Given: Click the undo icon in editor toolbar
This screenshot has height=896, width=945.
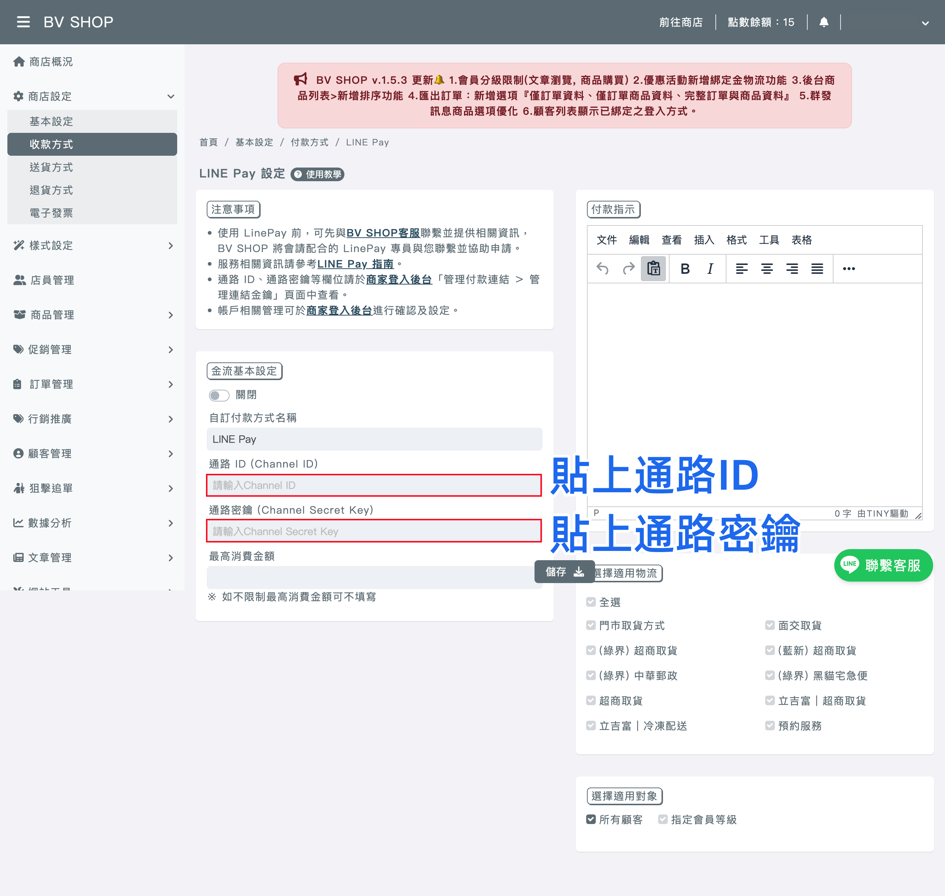Looking at the screenshot, I should pyautogui.click(x=603, y=269).
